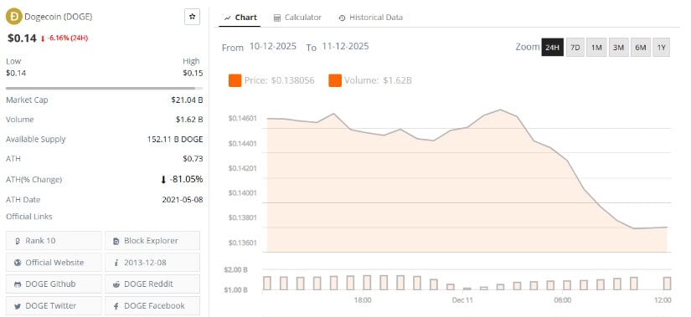Open the DOGE Facebook link
This screenshot has height=317, width=691.
point(152,305)
